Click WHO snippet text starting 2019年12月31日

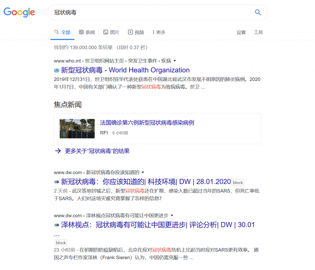click(157, 83)
